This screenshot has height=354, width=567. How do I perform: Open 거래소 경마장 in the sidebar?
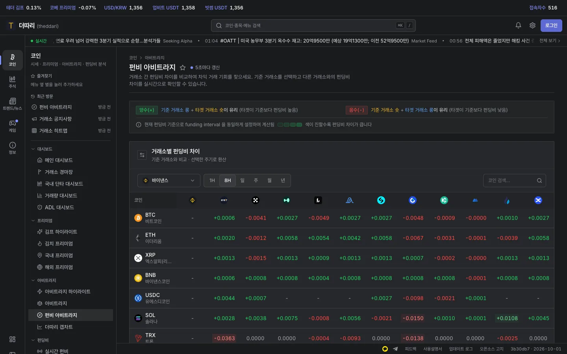pos(71,172)
